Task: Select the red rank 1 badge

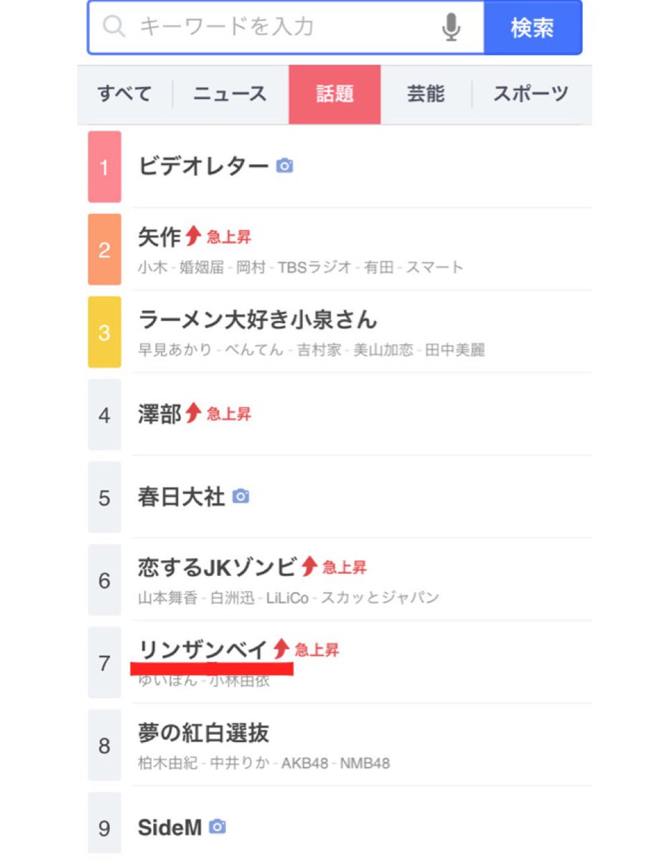Action: (105, 167)
